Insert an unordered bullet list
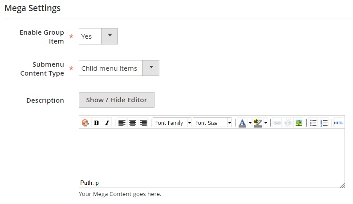Viewport: 353px width, 204px height. pos(313,123)
